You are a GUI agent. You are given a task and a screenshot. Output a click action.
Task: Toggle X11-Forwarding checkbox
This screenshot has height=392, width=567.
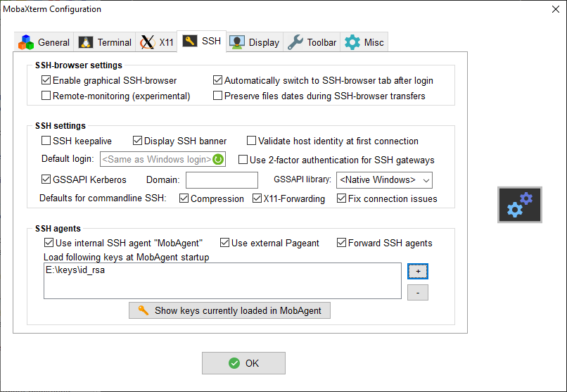pos(257,198)
